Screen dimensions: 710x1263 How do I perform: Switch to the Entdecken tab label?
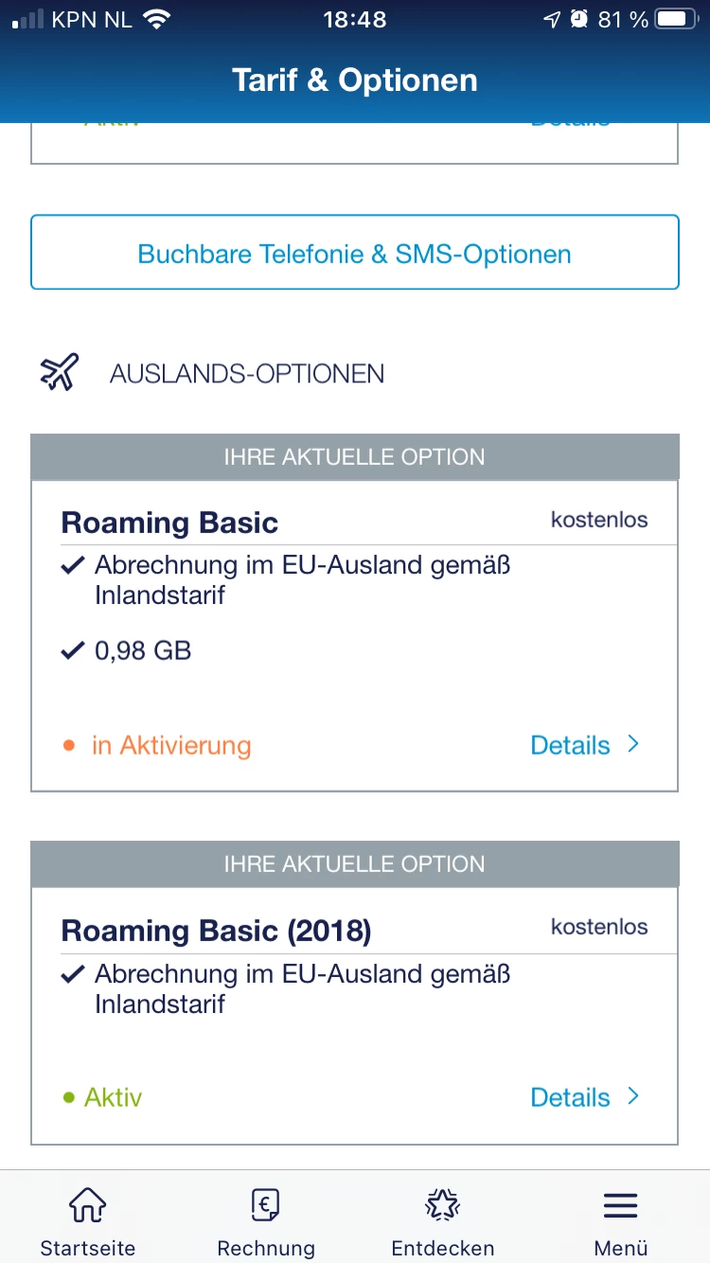[x=442, y=1247]
